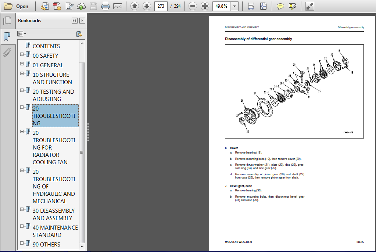Viewport: 376px width, 252px height.
Task: Click the '7. Bevel gear, case' heading
Action: click(x=239, y=186)
